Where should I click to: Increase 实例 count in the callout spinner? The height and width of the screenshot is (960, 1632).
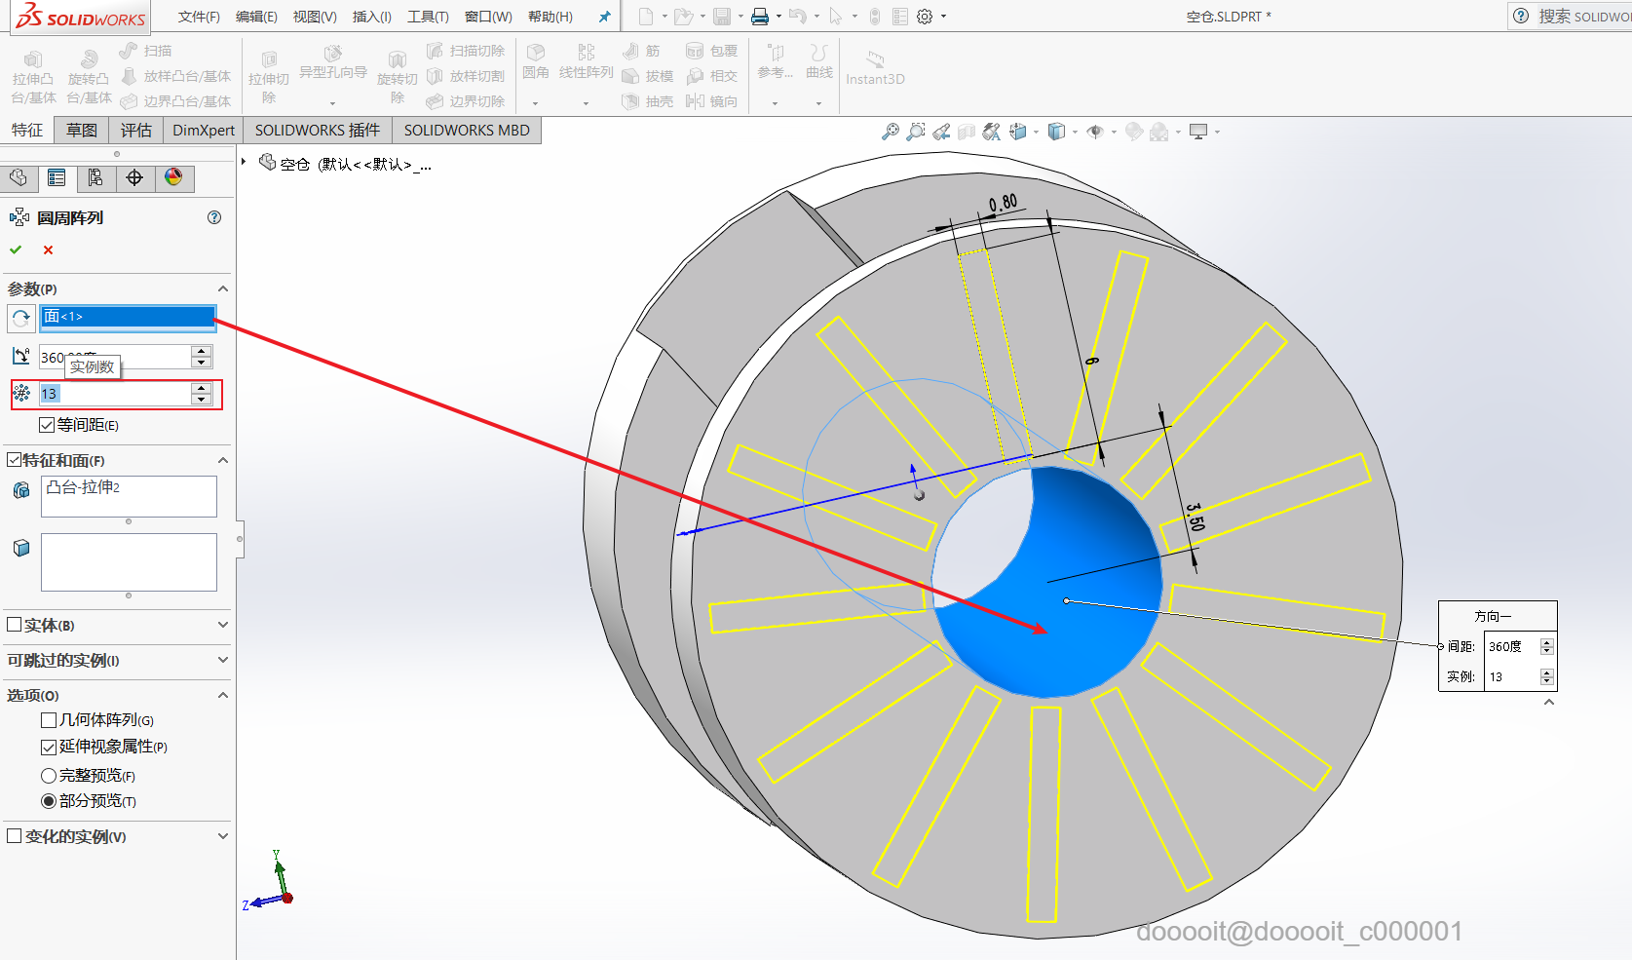pos(1546,672)
